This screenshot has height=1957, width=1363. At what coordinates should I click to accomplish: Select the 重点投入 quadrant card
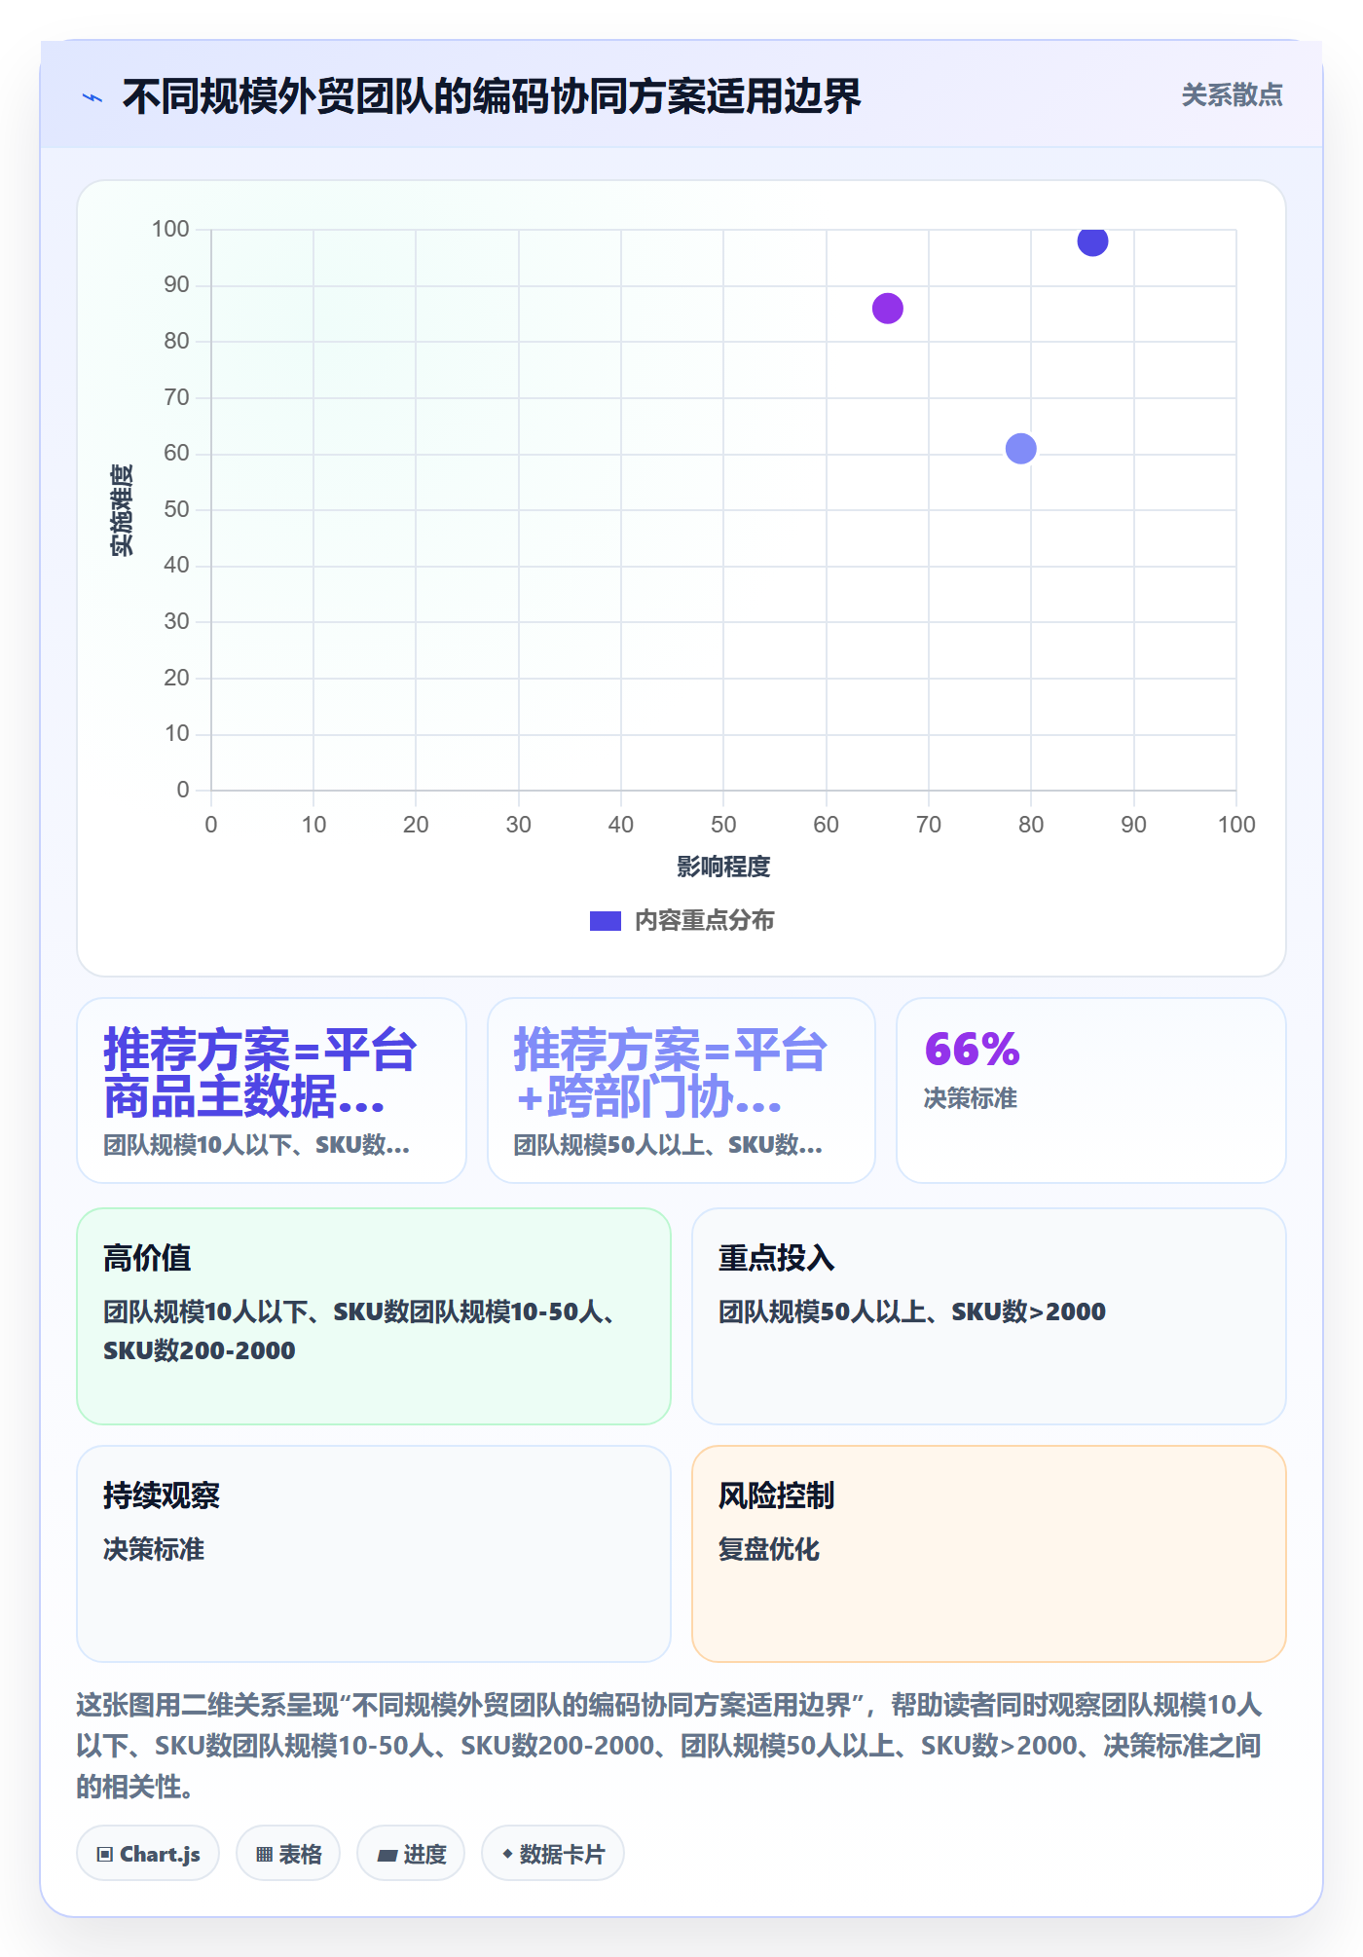(989, 1316)
